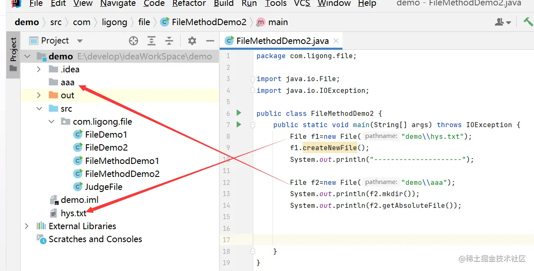Screen dimensions: 534x271
Task: Collapse the com.ligong.file package
Action: pos(52,122)
